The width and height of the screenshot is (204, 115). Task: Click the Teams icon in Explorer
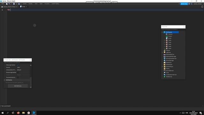click(164, 69)
